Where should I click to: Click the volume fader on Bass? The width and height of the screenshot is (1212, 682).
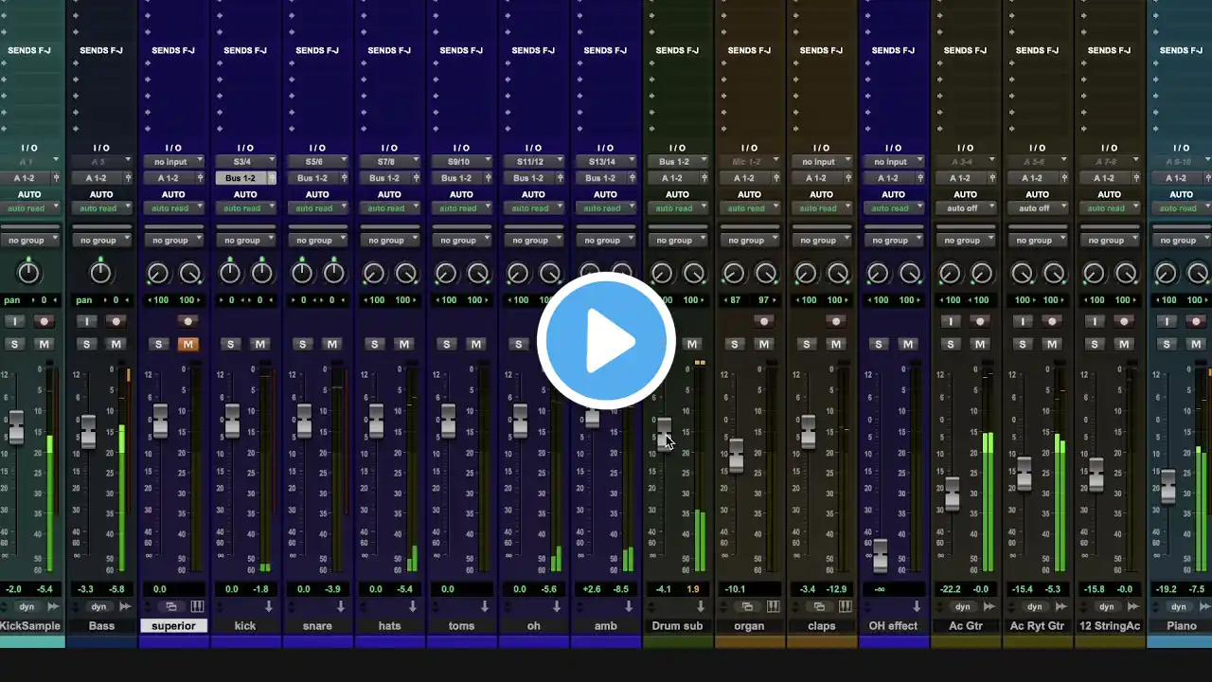tap(88, 431)
